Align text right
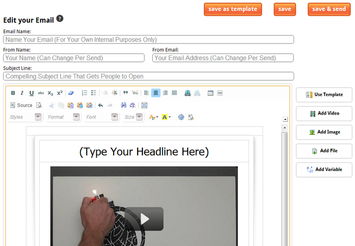355x246 pixels. pyautogui.click(x=165, y=93)
